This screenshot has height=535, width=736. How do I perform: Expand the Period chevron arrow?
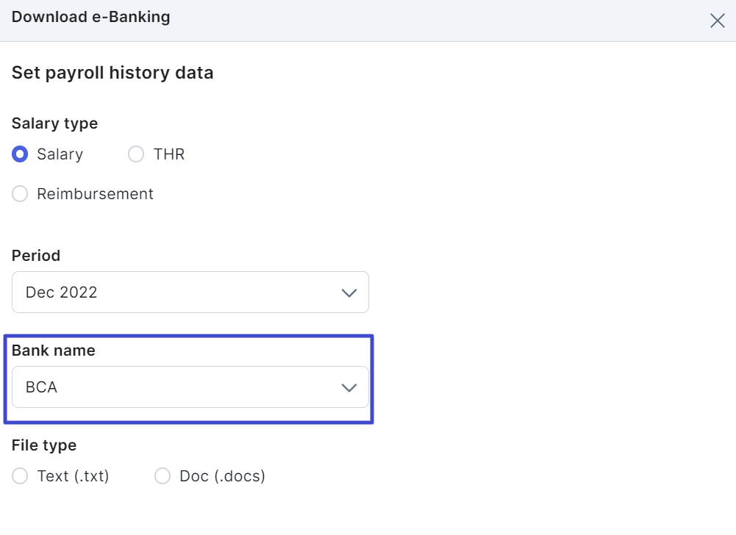pos(349,292)
